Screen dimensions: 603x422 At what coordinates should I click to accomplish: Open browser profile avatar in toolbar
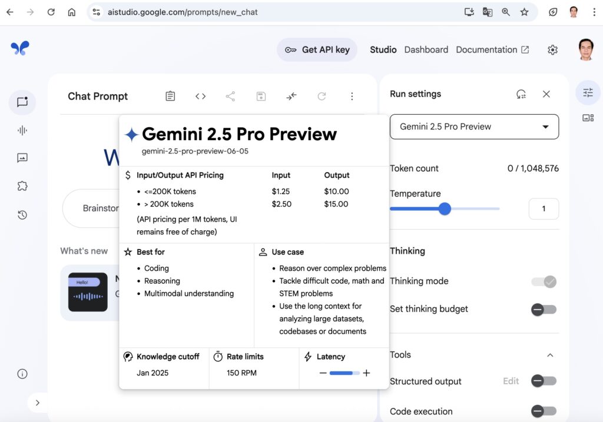[574, 12]
